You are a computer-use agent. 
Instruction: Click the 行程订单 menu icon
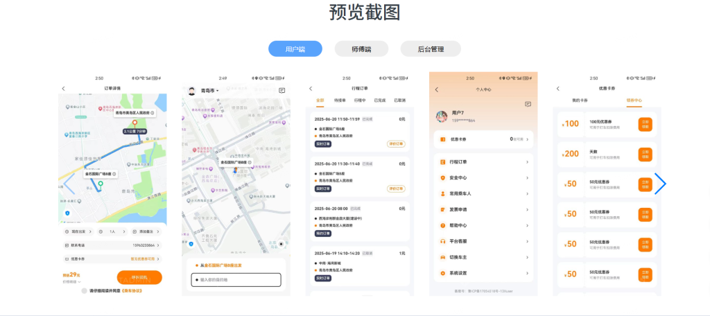(442, 161)
